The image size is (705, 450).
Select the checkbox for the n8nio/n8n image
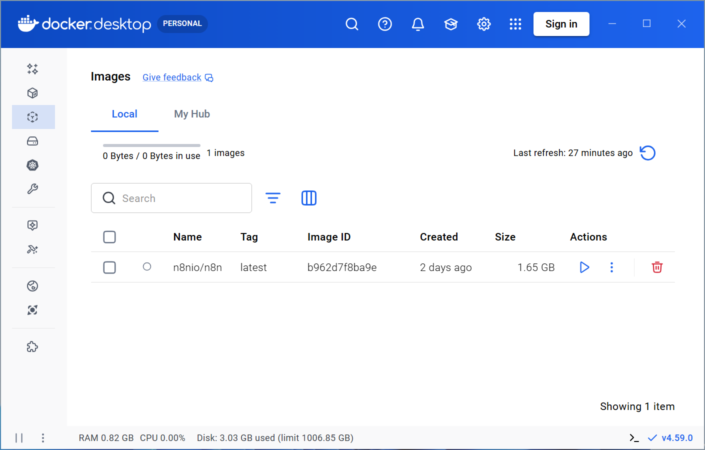[x=109, y=267]
